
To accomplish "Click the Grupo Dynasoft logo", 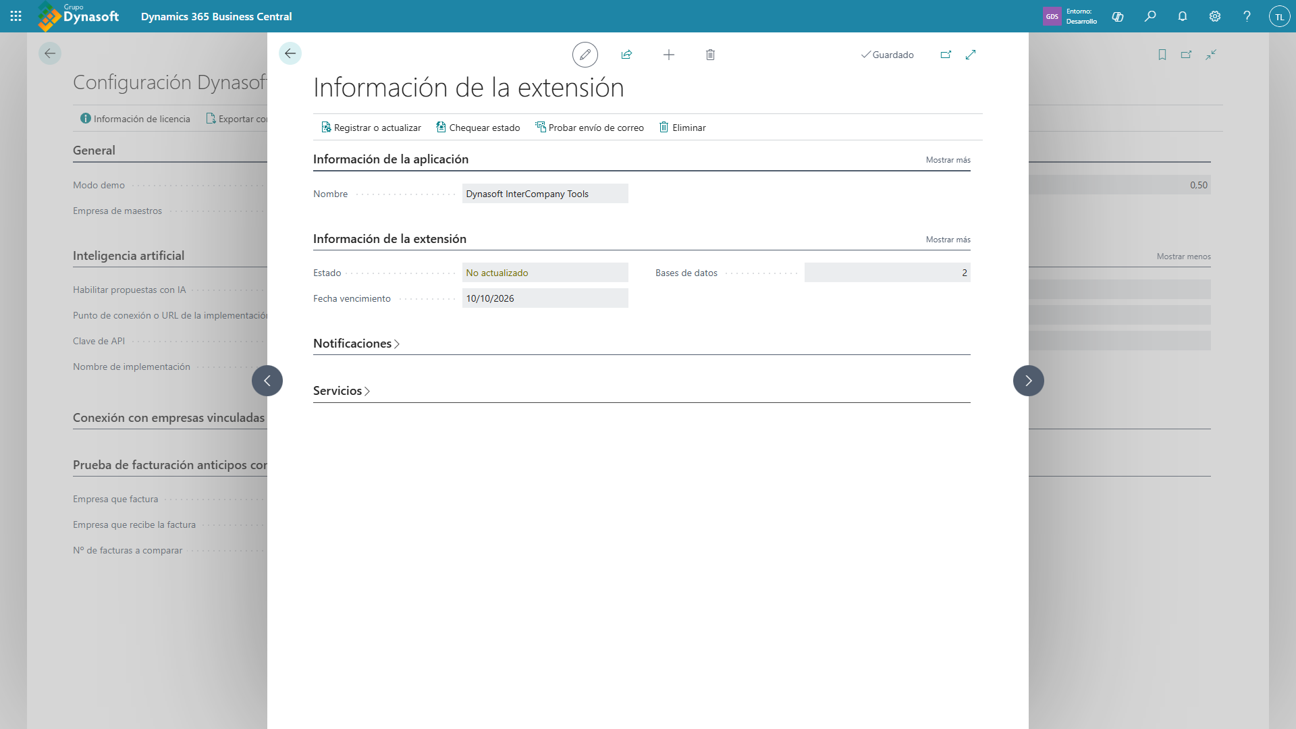I will click(x=79, y=16).
